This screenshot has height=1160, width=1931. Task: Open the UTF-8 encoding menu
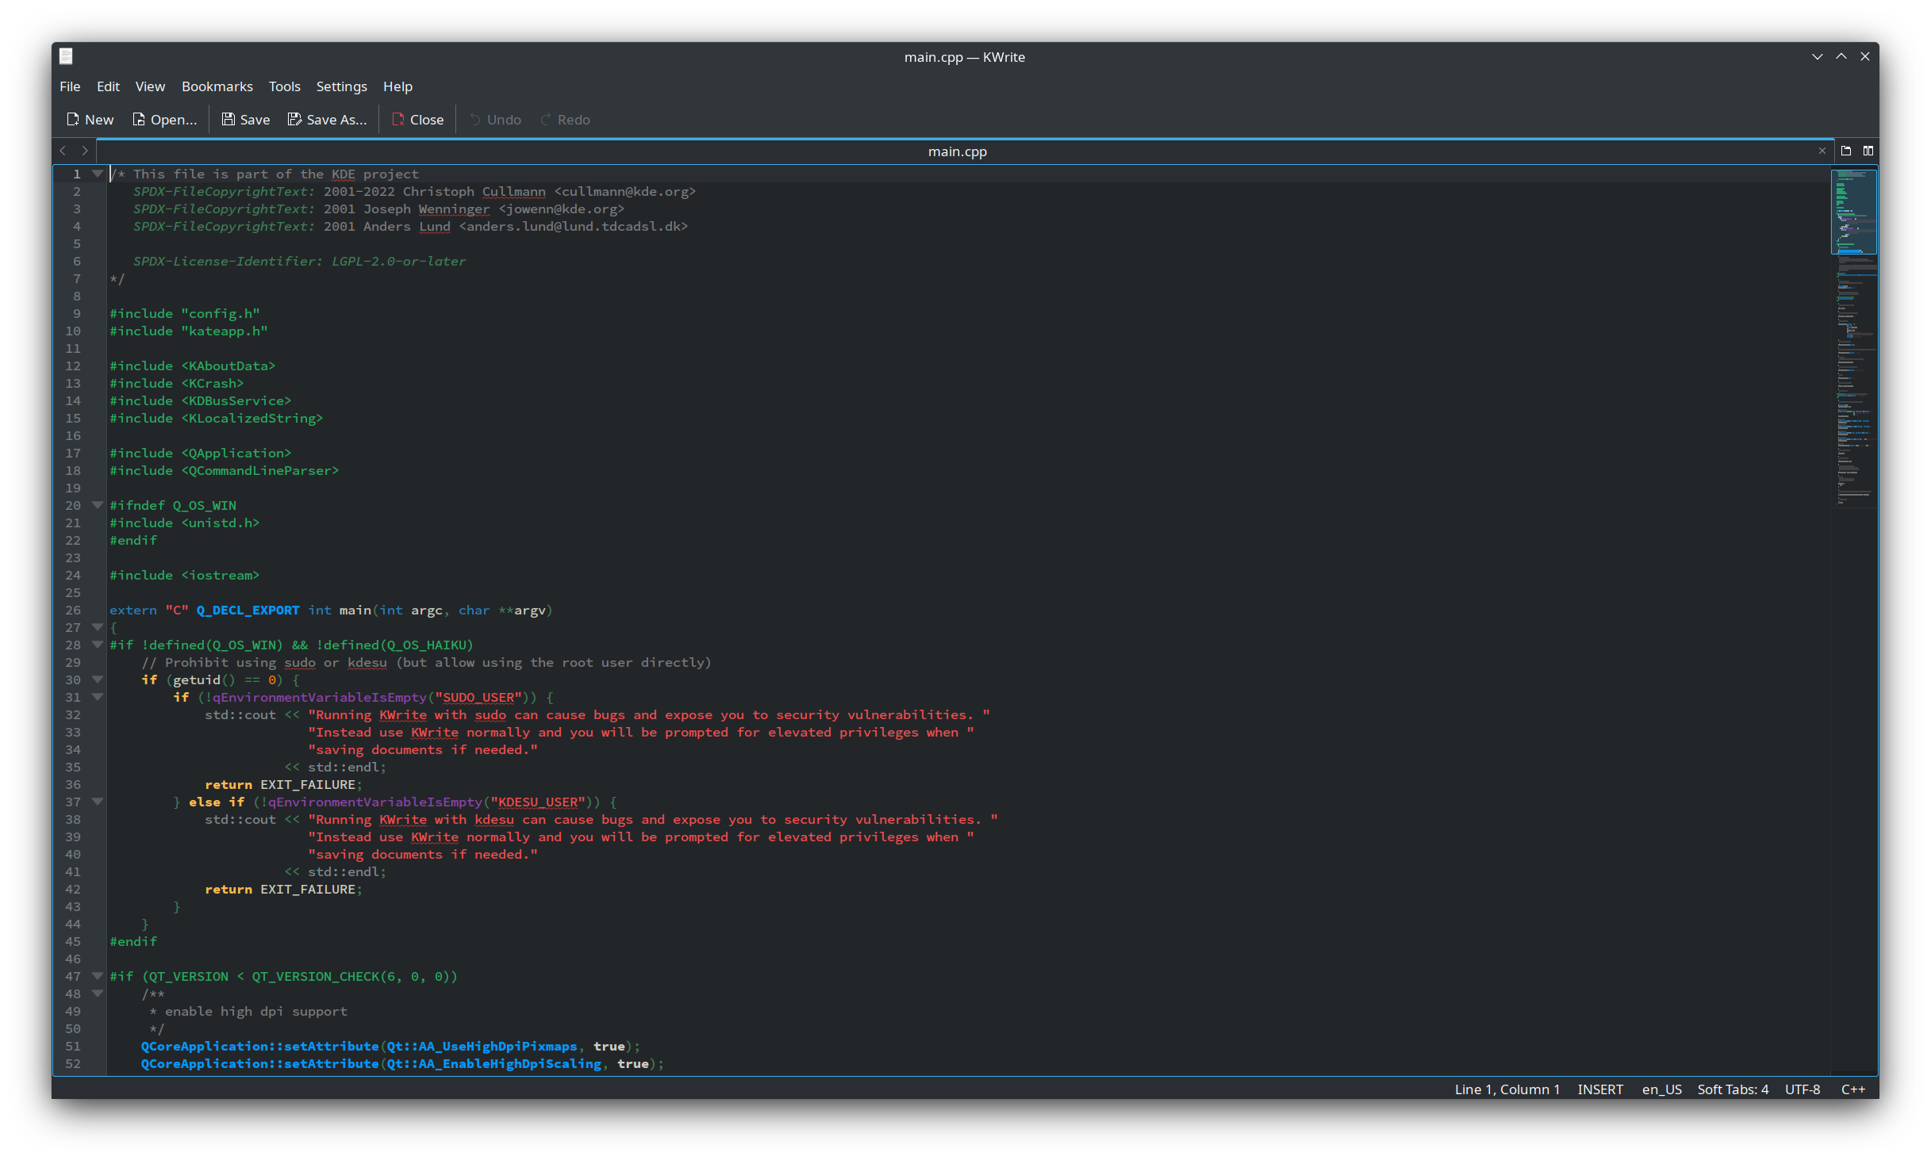[x=1802, y=1089]
